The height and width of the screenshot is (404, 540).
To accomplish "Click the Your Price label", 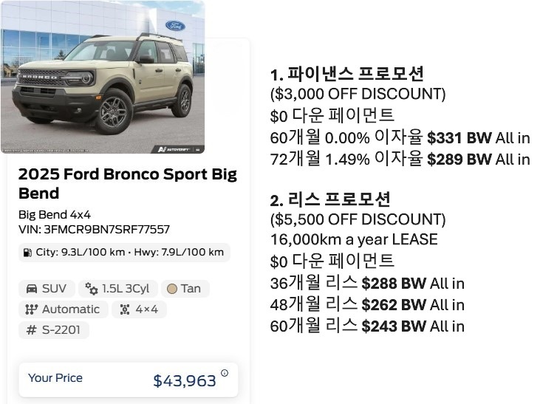I will (x=55, y=378).
